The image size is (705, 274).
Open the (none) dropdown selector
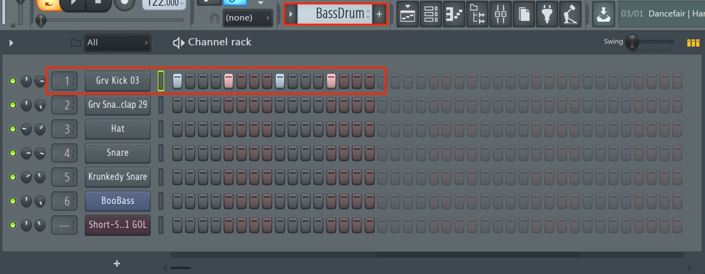tap(248, 18)
